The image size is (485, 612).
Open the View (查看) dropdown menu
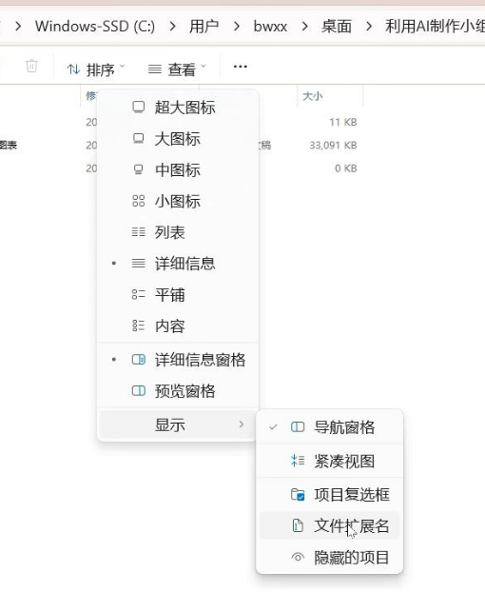coord(177,69)
